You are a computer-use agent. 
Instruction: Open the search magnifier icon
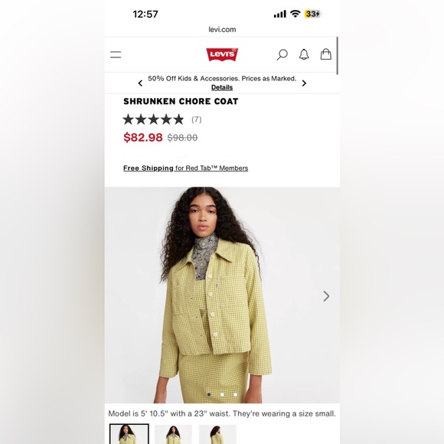(x=282, y=54)
